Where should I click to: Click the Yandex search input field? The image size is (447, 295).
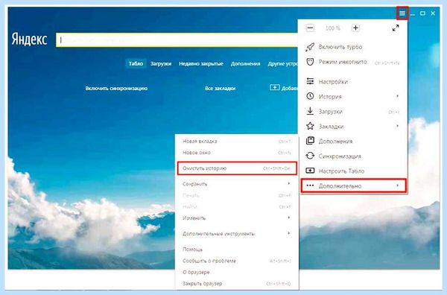click(177, 40)
